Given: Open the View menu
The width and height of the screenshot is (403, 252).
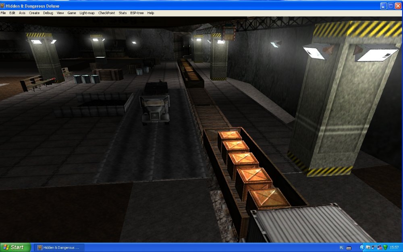Looking at the screenshot, I should tap(60, 13).
